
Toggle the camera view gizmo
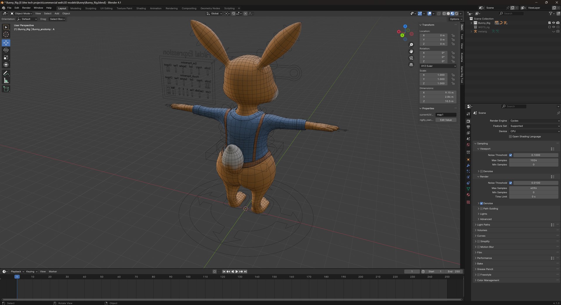click(411, 58)
